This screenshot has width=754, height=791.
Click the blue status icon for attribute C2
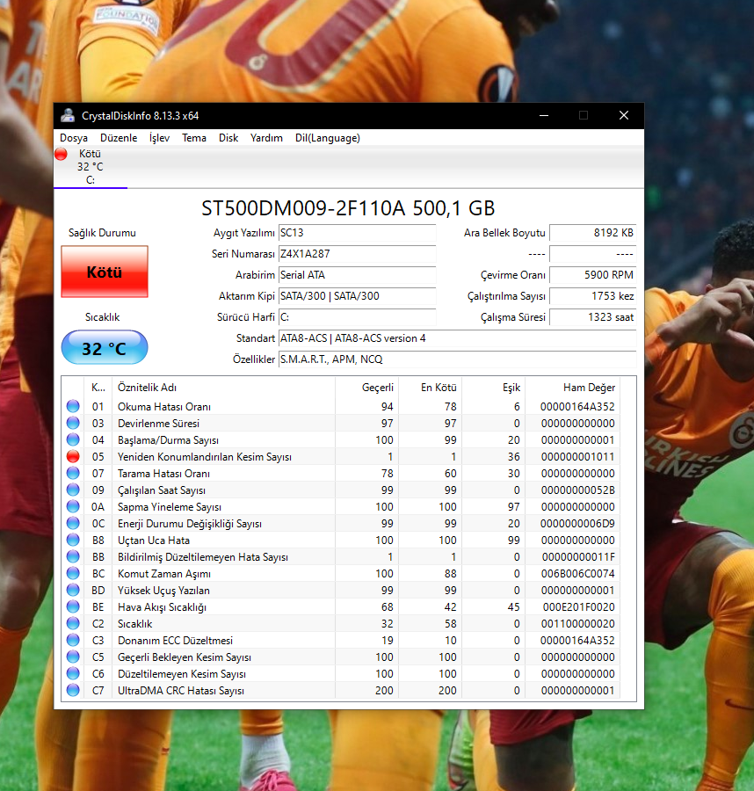point(73,623)
